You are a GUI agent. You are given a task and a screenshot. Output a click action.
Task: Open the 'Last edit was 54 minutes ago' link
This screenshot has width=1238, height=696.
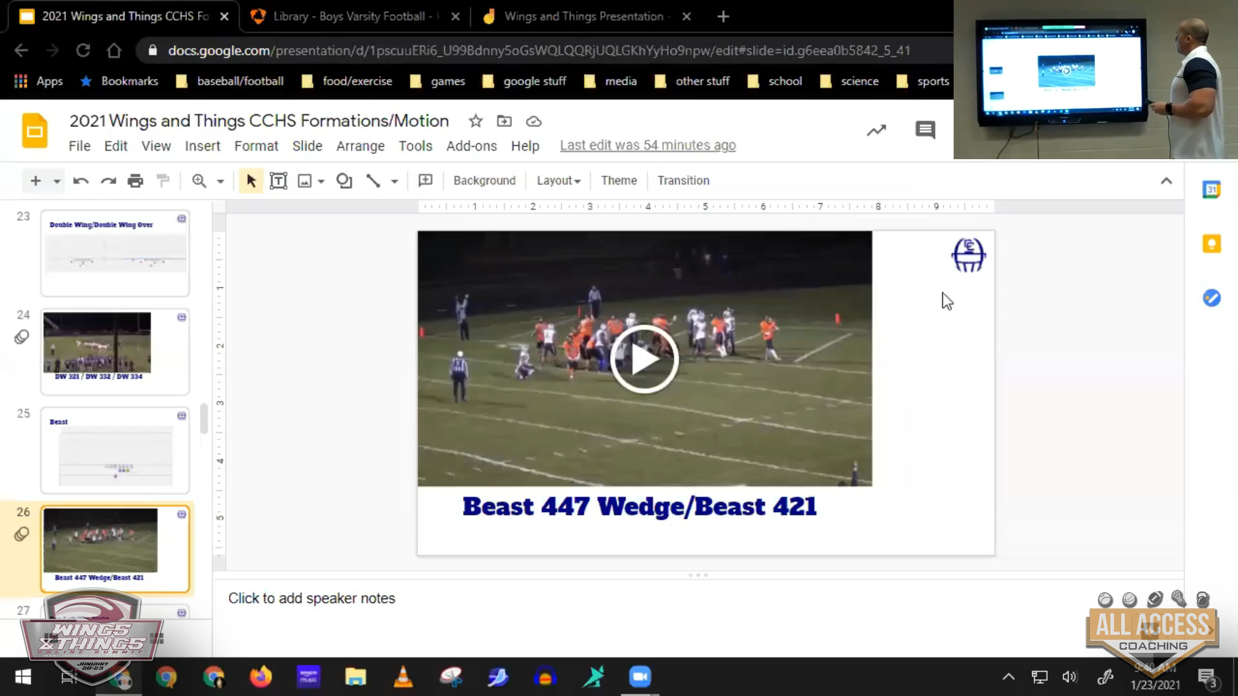(647, 146)
